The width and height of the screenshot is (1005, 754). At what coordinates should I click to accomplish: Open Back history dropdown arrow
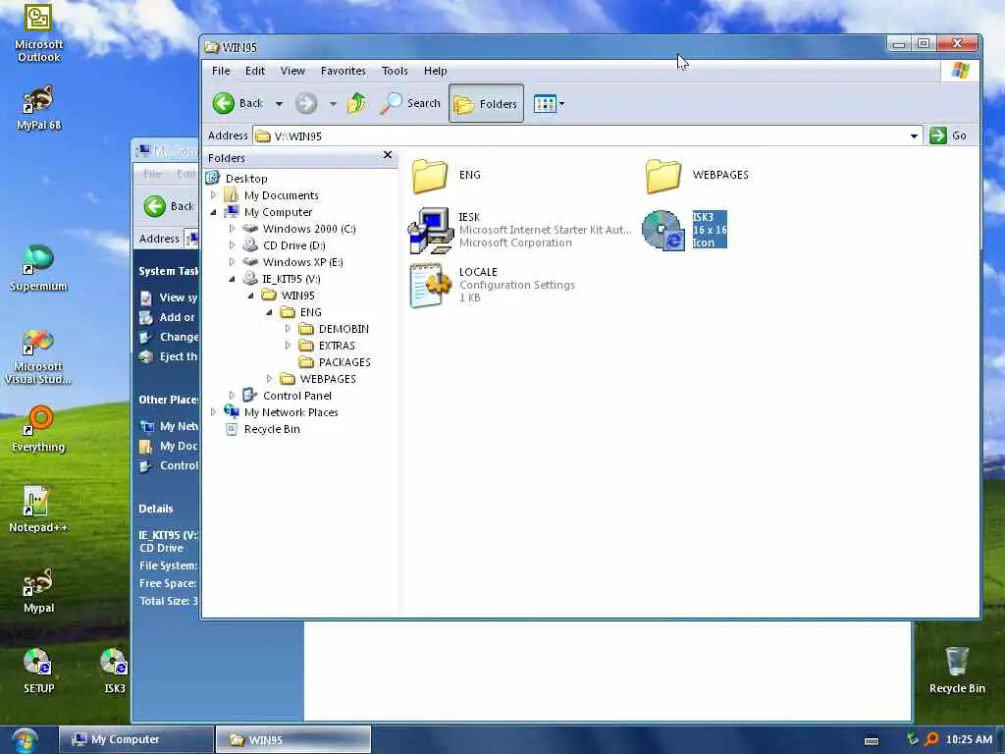[x=279, y=104]
